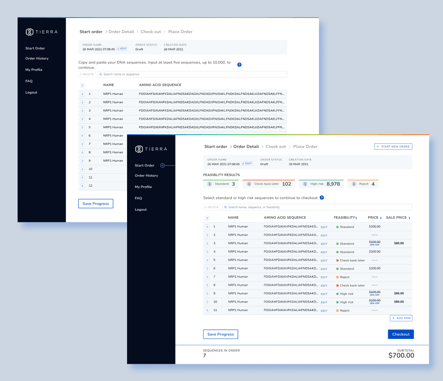
Task: Click the info icon next to the Standard count
Action: tap(209, 184)
